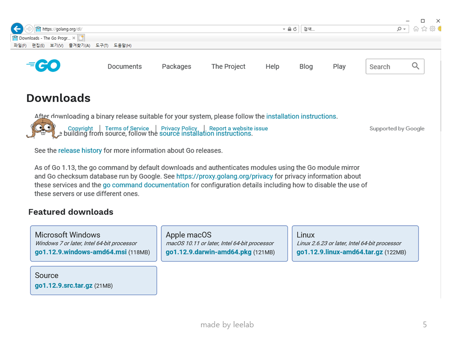
Task: Open the Help nav link
Action: tap(272, 67)
